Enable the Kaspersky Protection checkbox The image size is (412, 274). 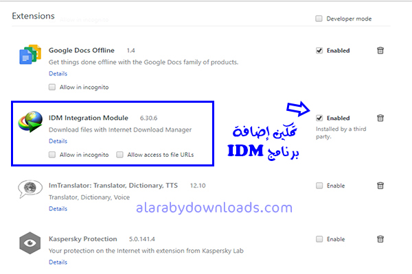(319, 239)
